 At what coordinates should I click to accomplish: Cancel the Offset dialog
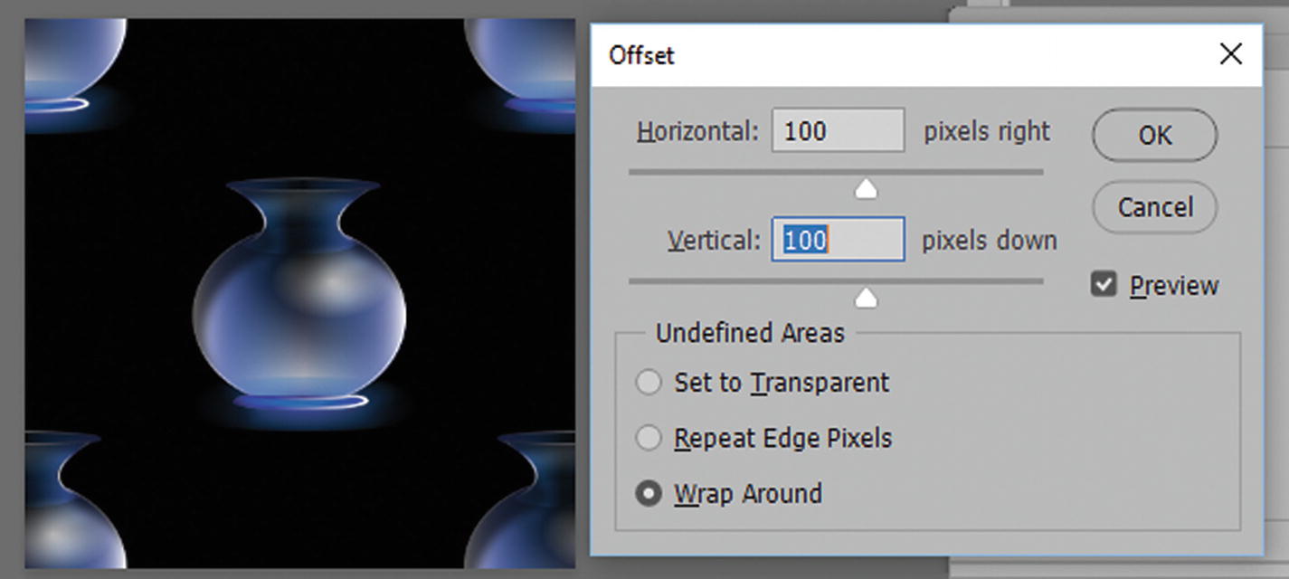[x=1154, y=207]
